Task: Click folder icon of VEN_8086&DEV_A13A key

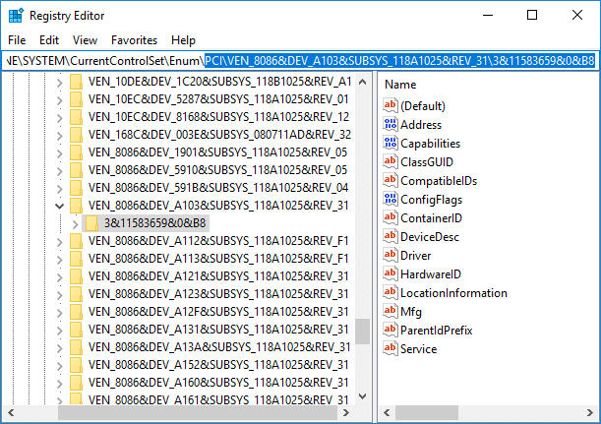Action: pos(76,347)
